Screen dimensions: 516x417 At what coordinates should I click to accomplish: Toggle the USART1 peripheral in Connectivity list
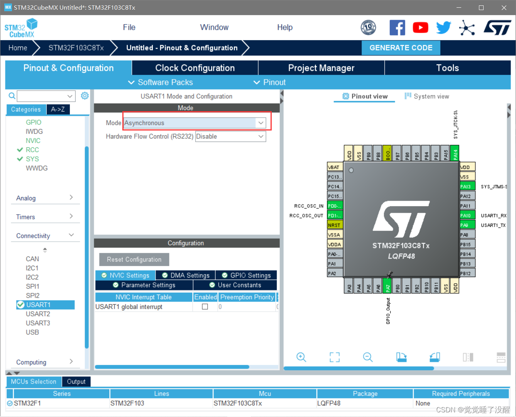(38, 305)
